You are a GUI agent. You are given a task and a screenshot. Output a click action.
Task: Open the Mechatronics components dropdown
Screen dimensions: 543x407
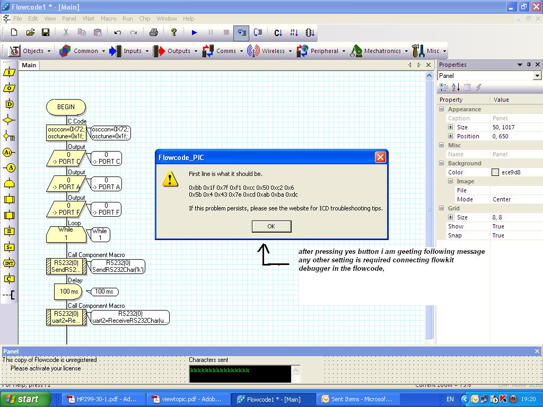tap(380, 51)
